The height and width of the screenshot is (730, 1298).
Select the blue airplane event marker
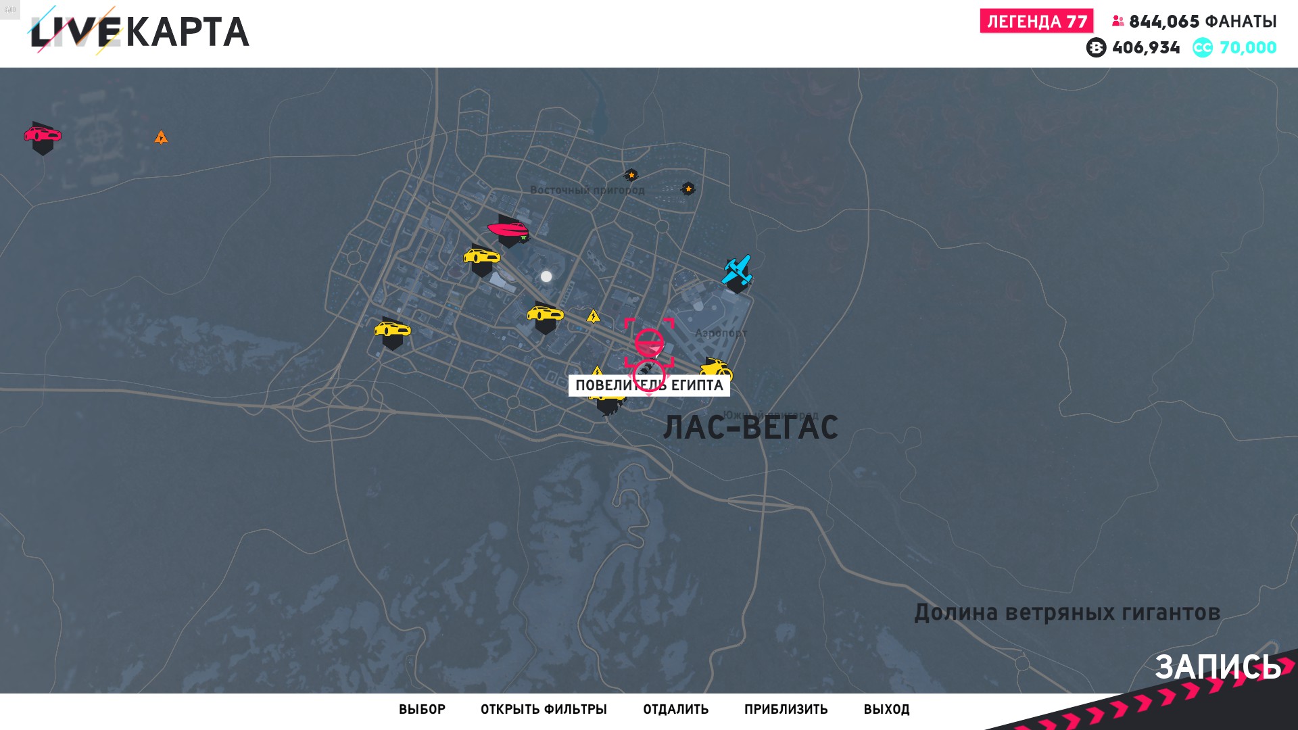(737, 272)
